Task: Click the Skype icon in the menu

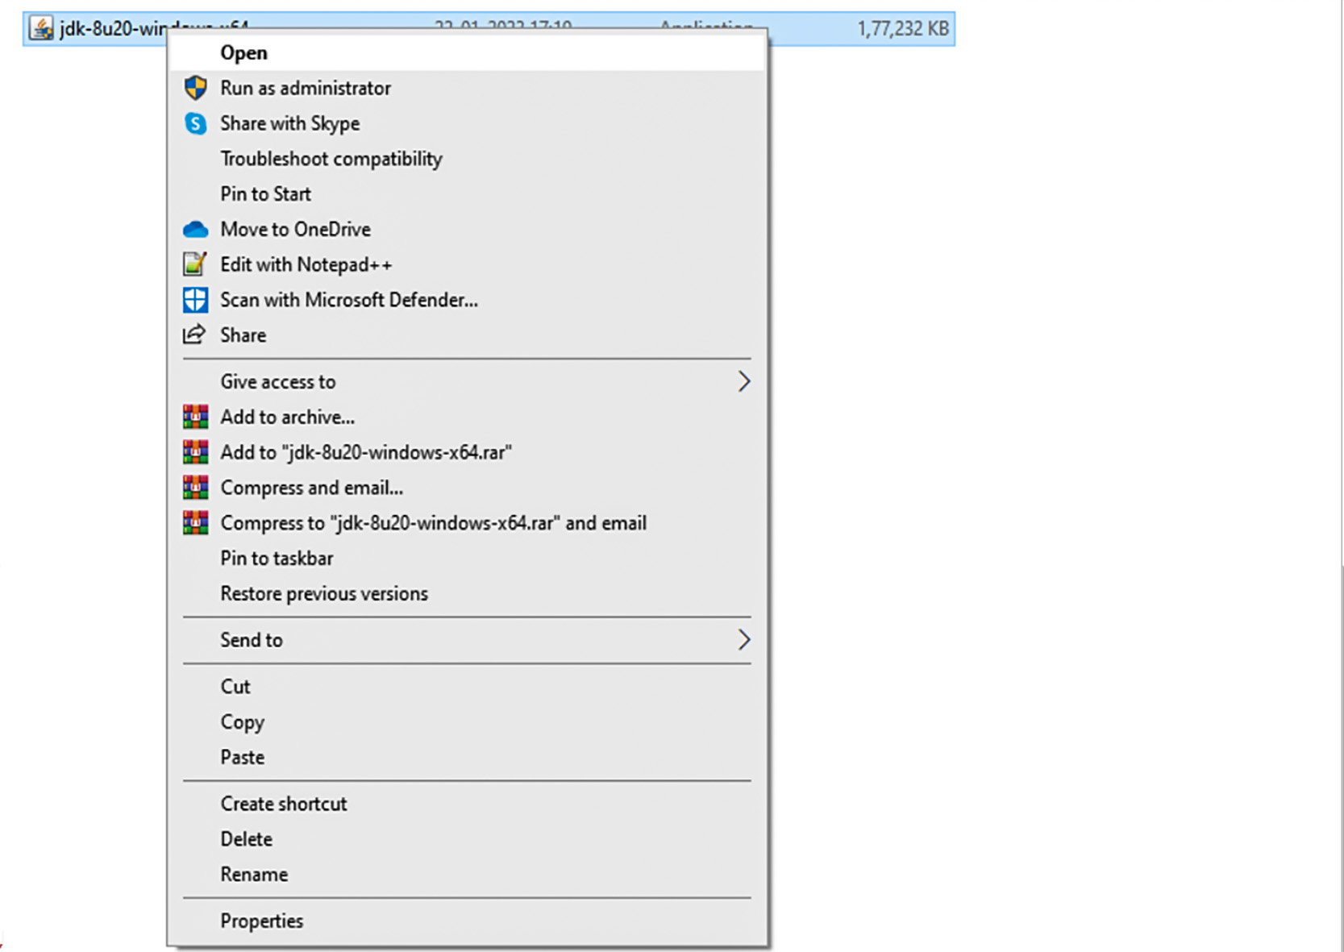Action: tap(195, 123)
